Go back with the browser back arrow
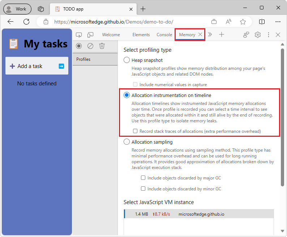 point(10,22)
